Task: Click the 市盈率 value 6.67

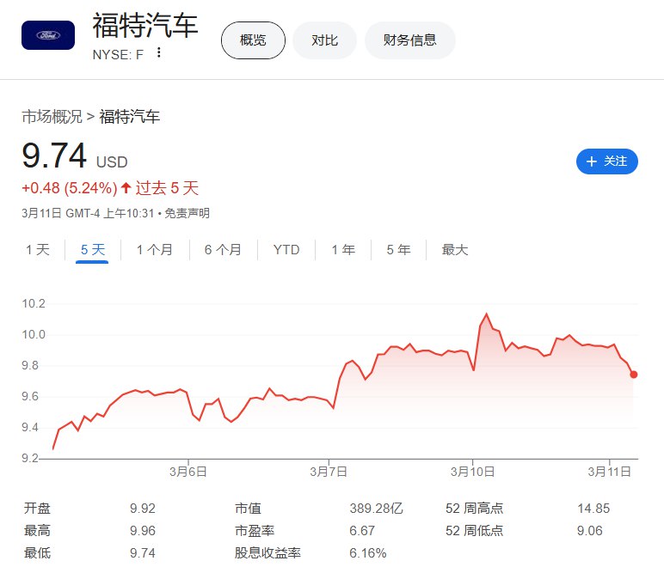Action: [362, 531]
